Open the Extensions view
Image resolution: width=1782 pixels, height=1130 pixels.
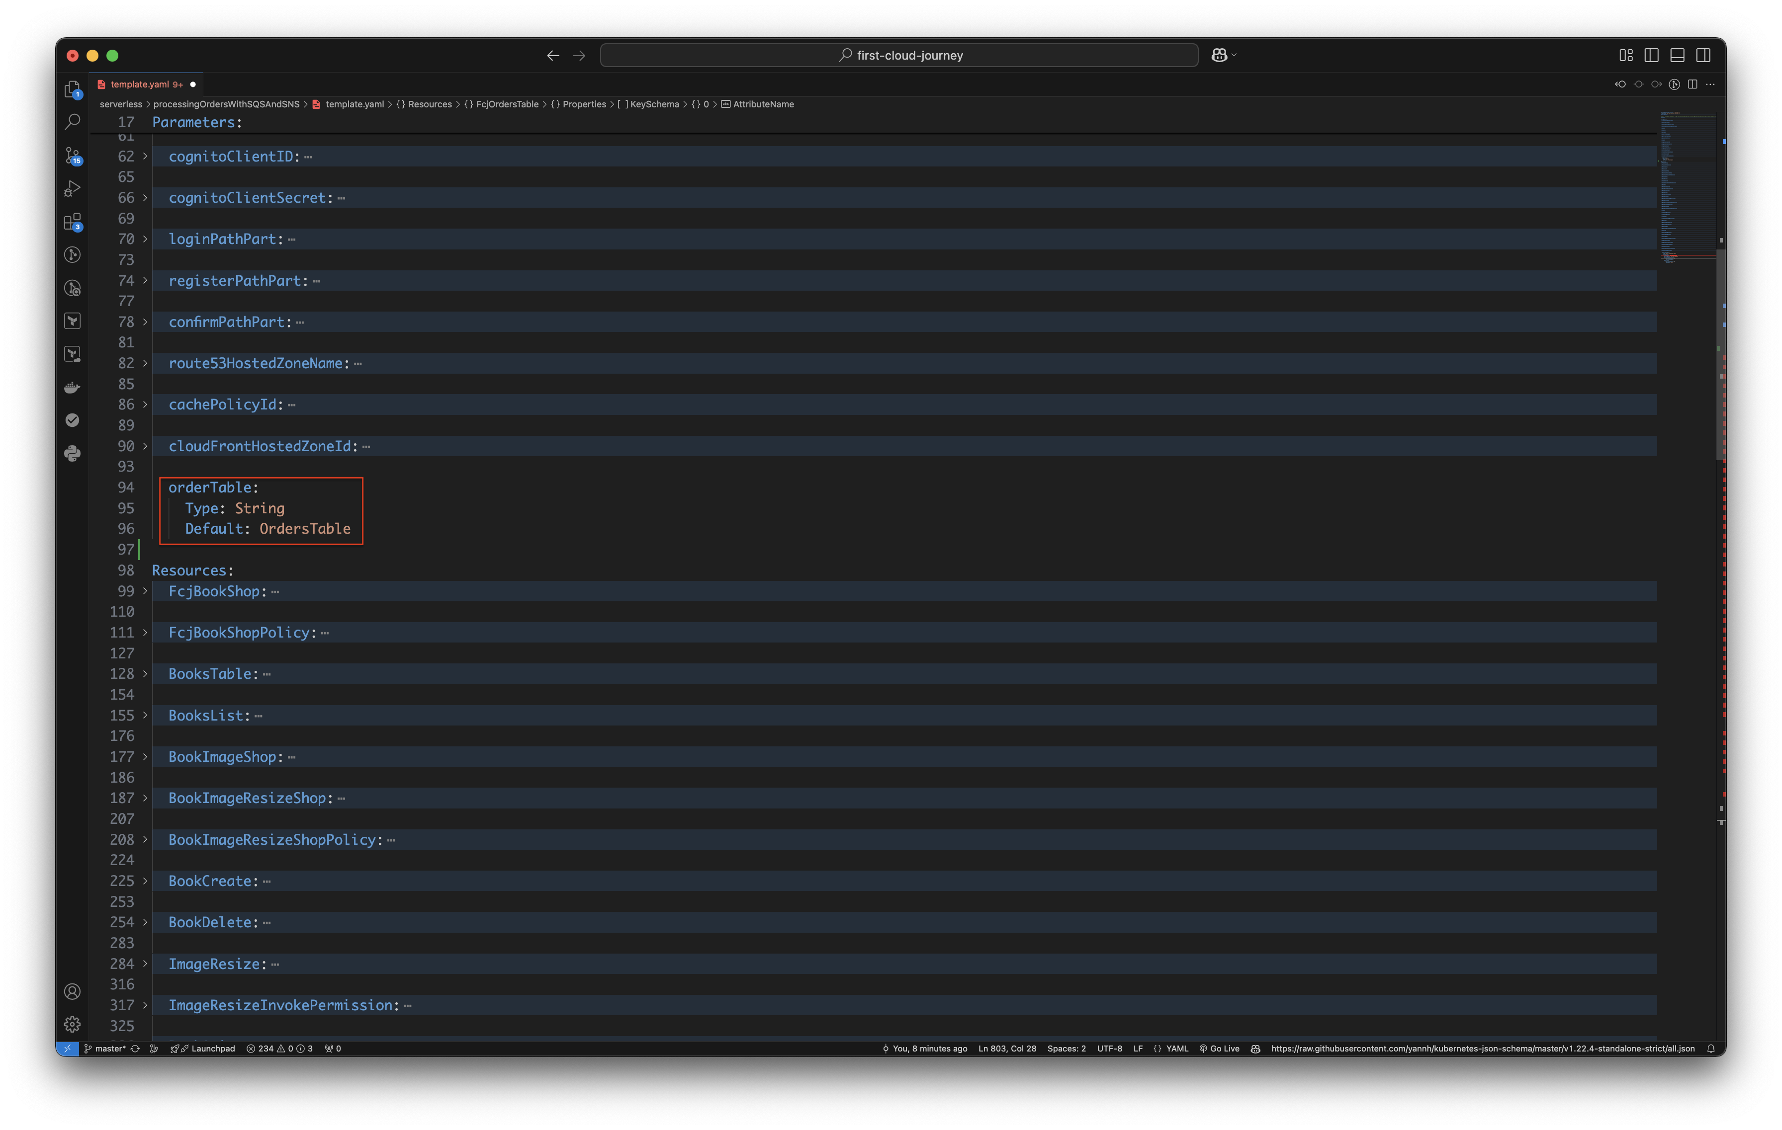click(x=72, y=222)
